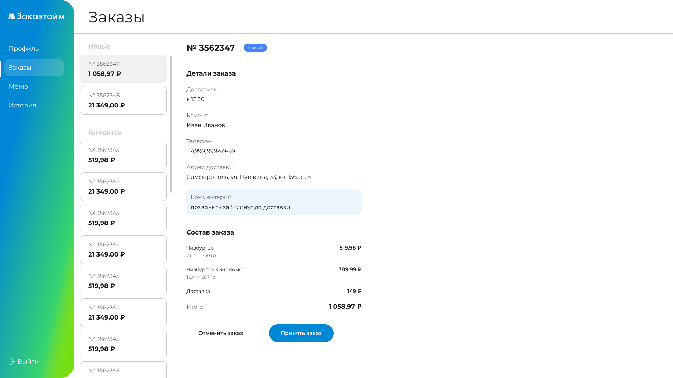The width and height of the screenshot is (673, 378).
Task: Click the 389,99 ₽ price of Кинг Комбо
Action: click(350, 269)
